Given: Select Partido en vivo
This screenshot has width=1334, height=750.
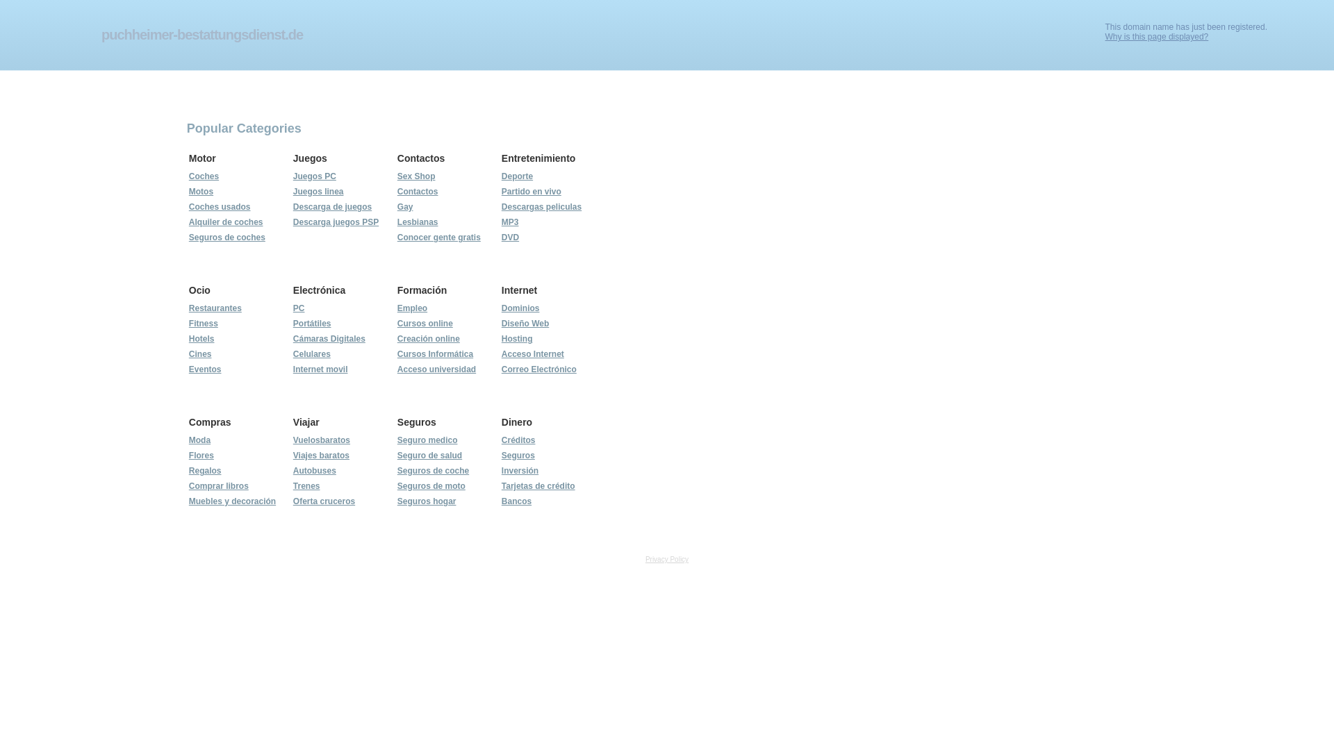Looking at the screenshot, I should [532, 192].
